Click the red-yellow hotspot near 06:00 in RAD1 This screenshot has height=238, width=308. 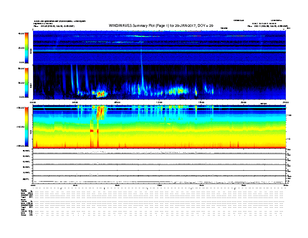click(101, 94)
